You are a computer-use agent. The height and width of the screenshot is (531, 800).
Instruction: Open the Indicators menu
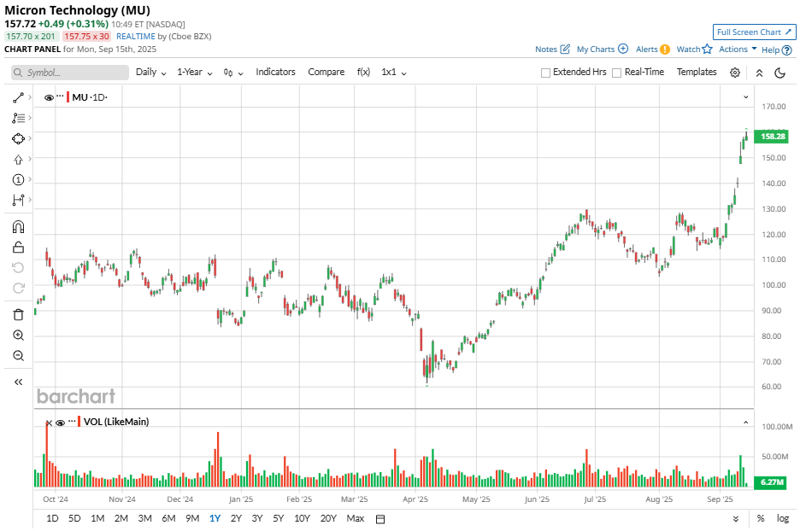[x=275, y=72]
